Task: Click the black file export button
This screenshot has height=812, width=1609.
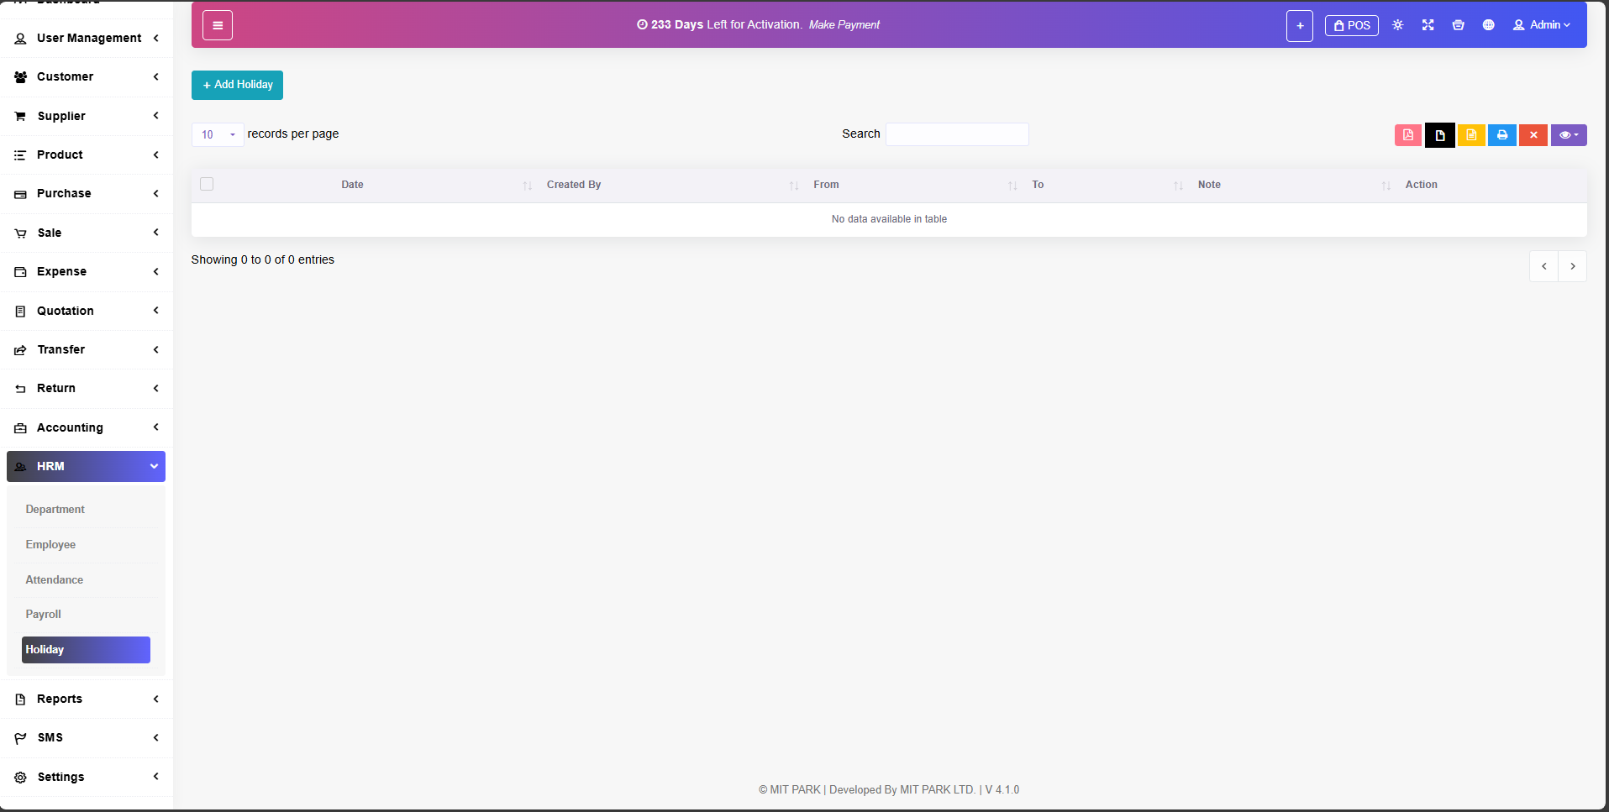Action: click(x=1439, y=135)
